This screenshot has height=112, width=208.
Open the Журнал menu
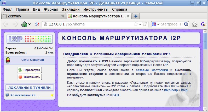tap(51, 9)
